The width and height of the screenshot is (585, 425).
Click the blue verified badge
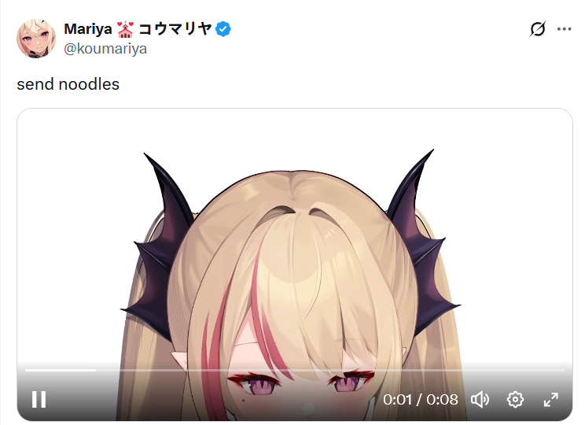click(223, 29)
